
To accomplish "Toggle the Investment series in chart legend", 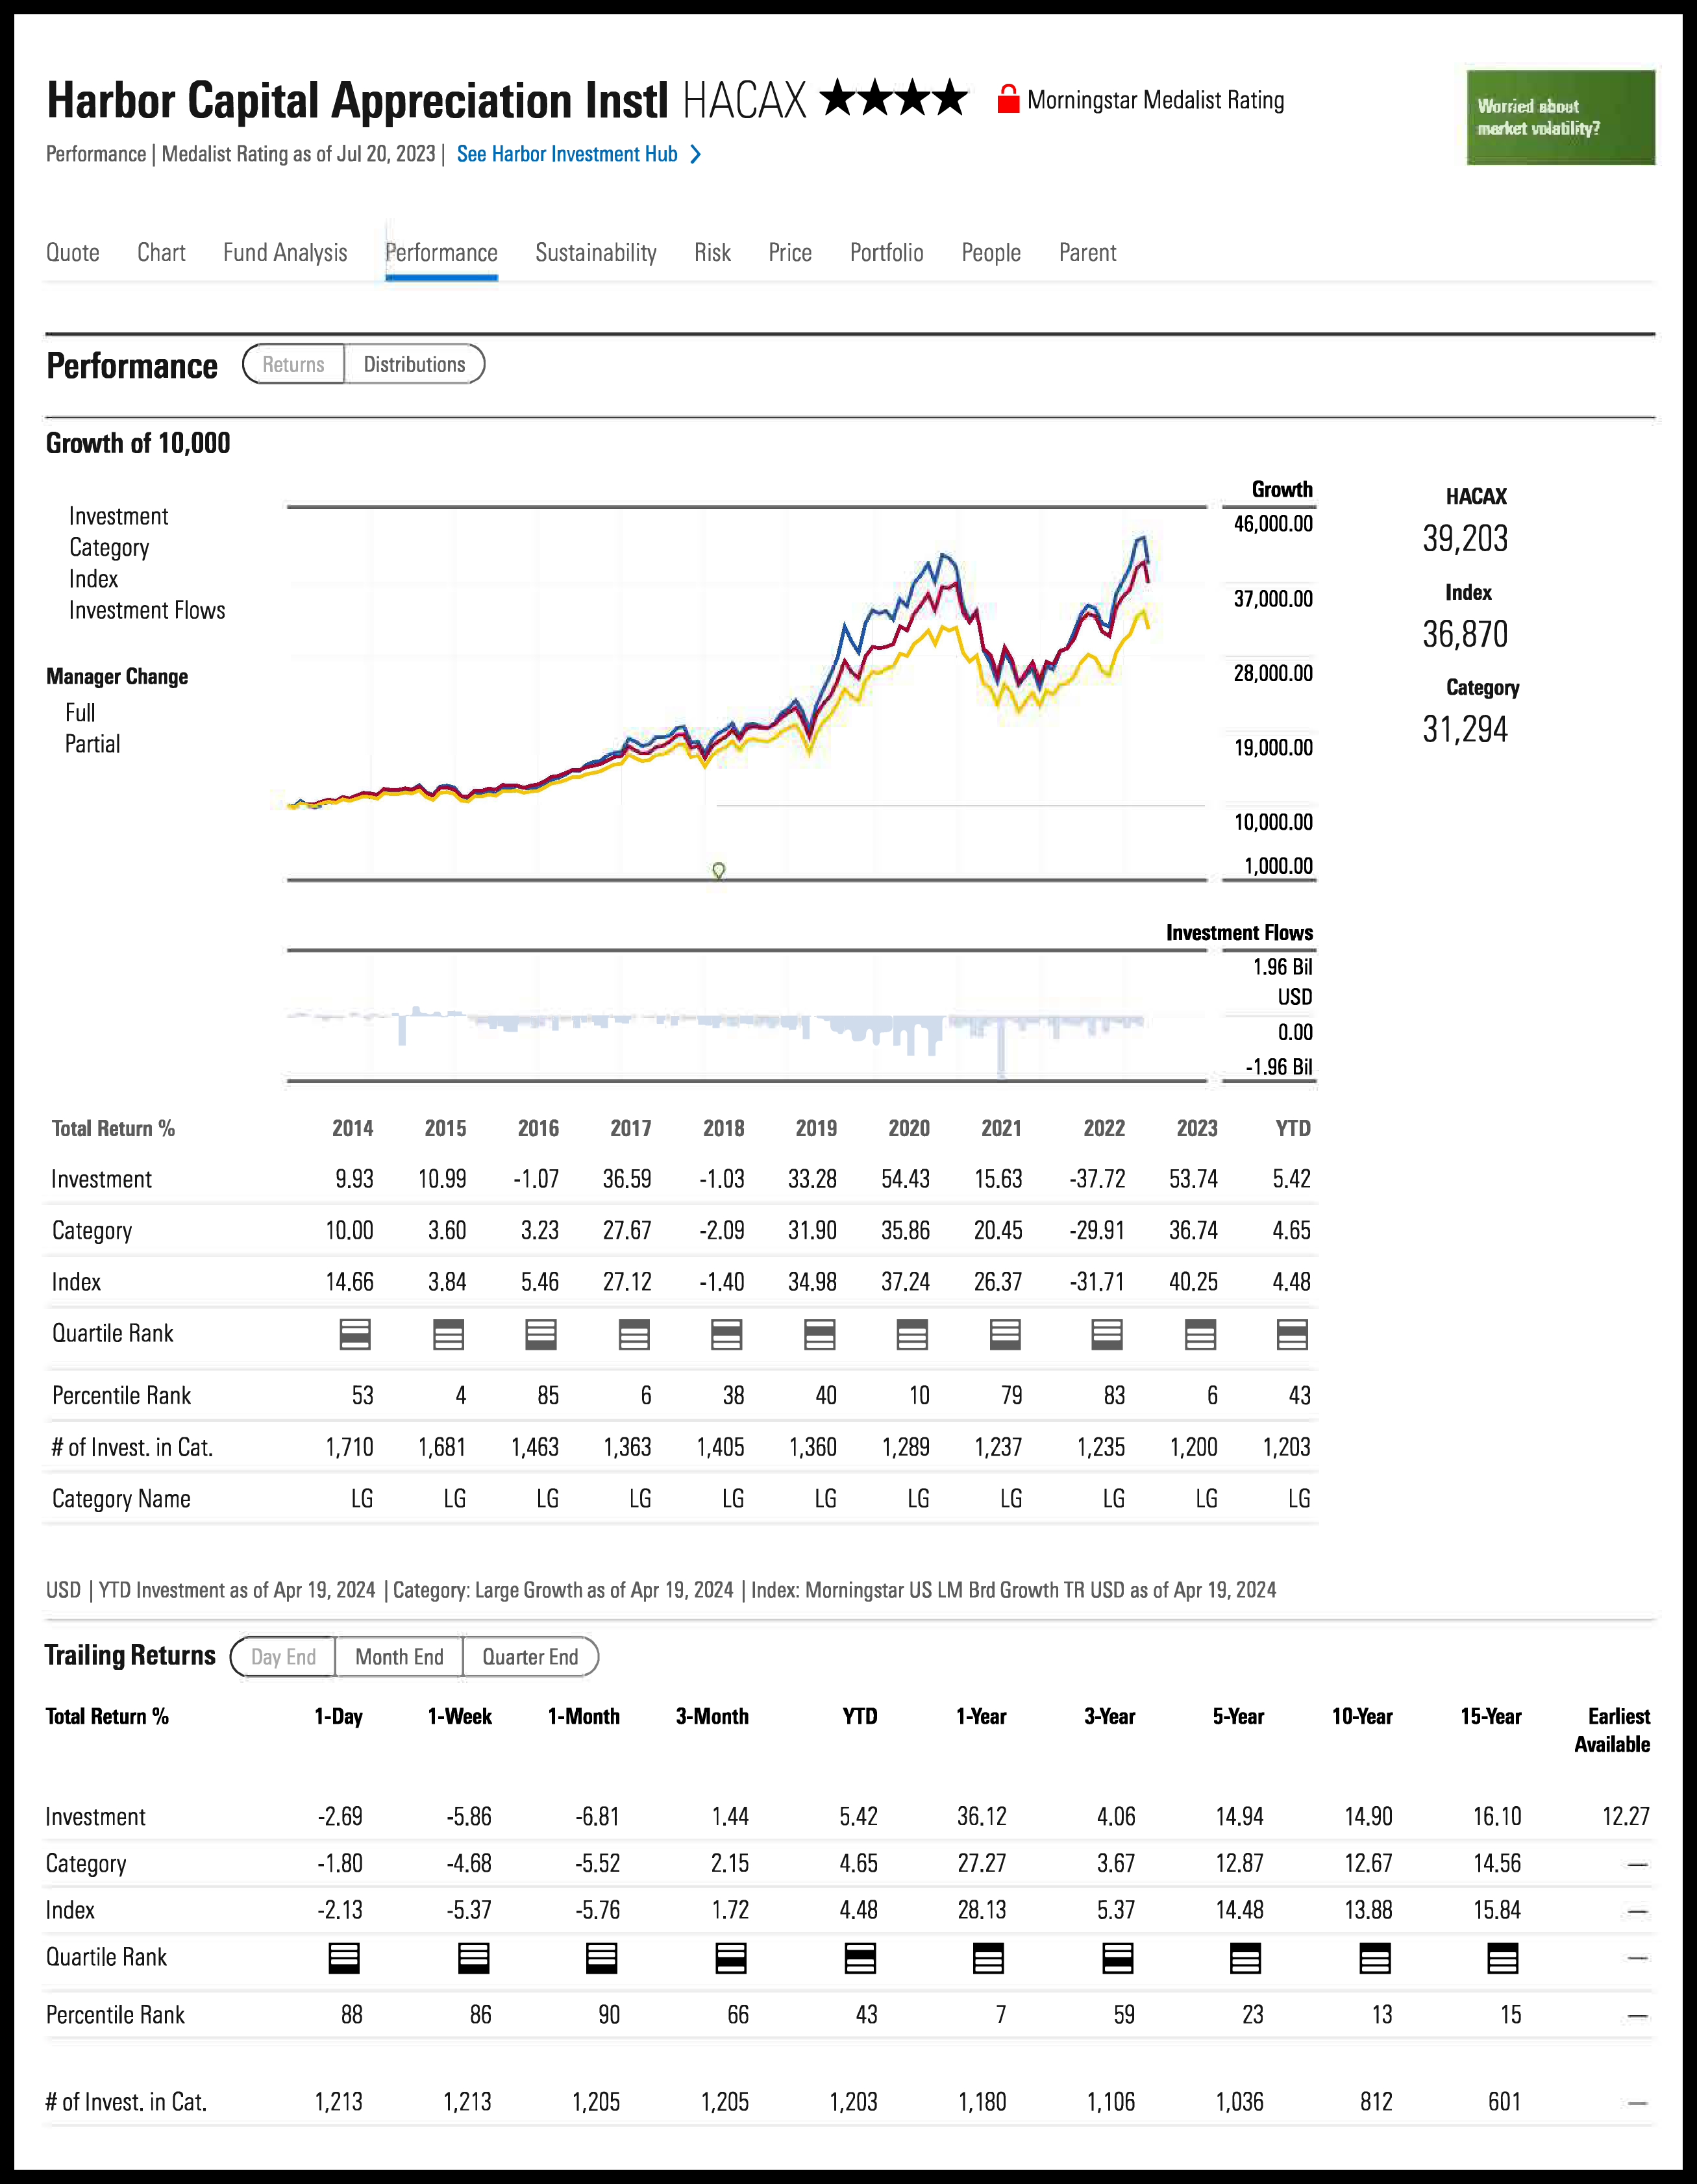I will coord(118,516).
